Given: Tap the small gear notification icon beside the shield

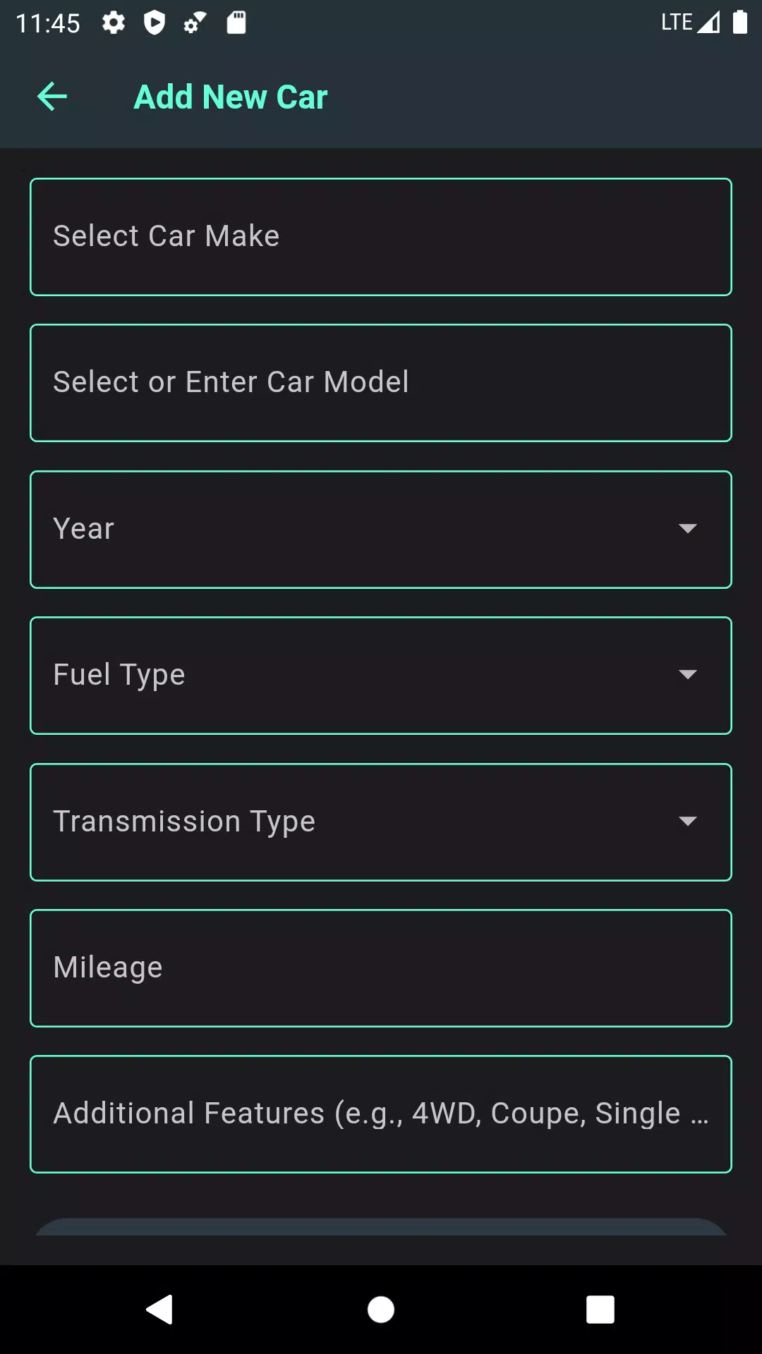Looking at the screenshot, I should (194, 23).
